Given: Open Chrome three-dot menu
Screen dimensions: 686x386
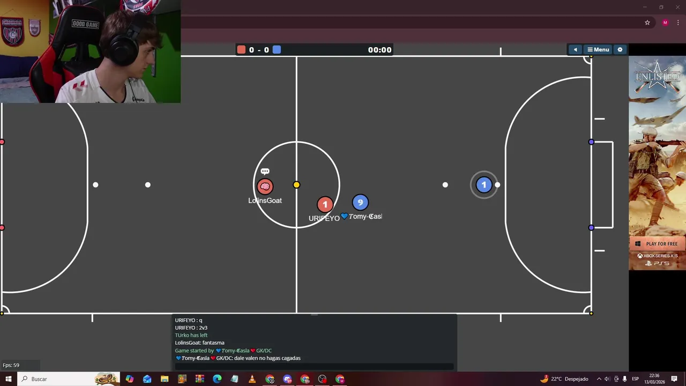Looking at the screenshot, I should click(x=678, y=23).
